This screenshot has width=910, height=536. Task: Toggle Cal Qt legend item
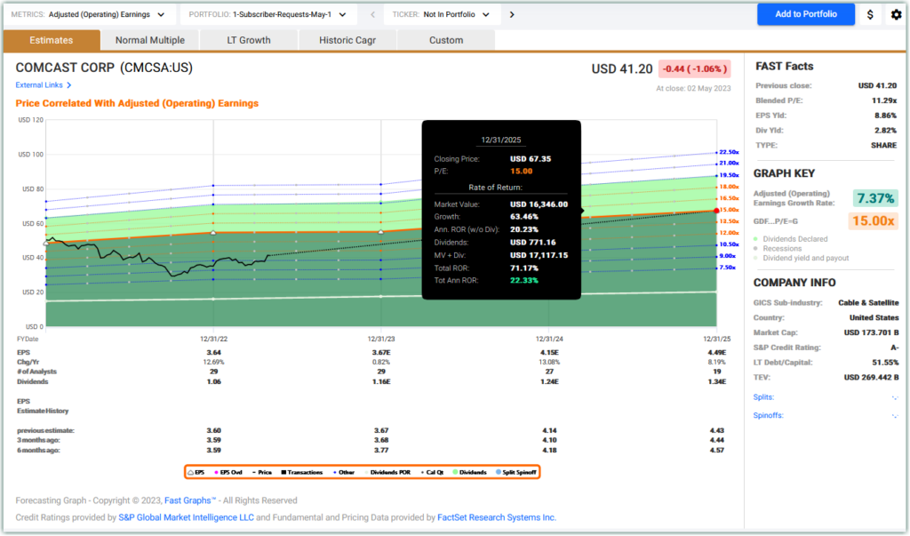pos(432,472)
